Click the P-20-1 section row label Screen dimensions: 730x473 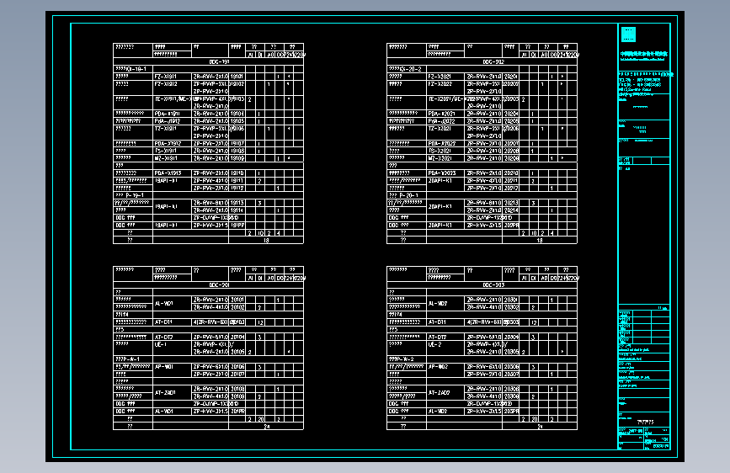click(x=403, y=195)
